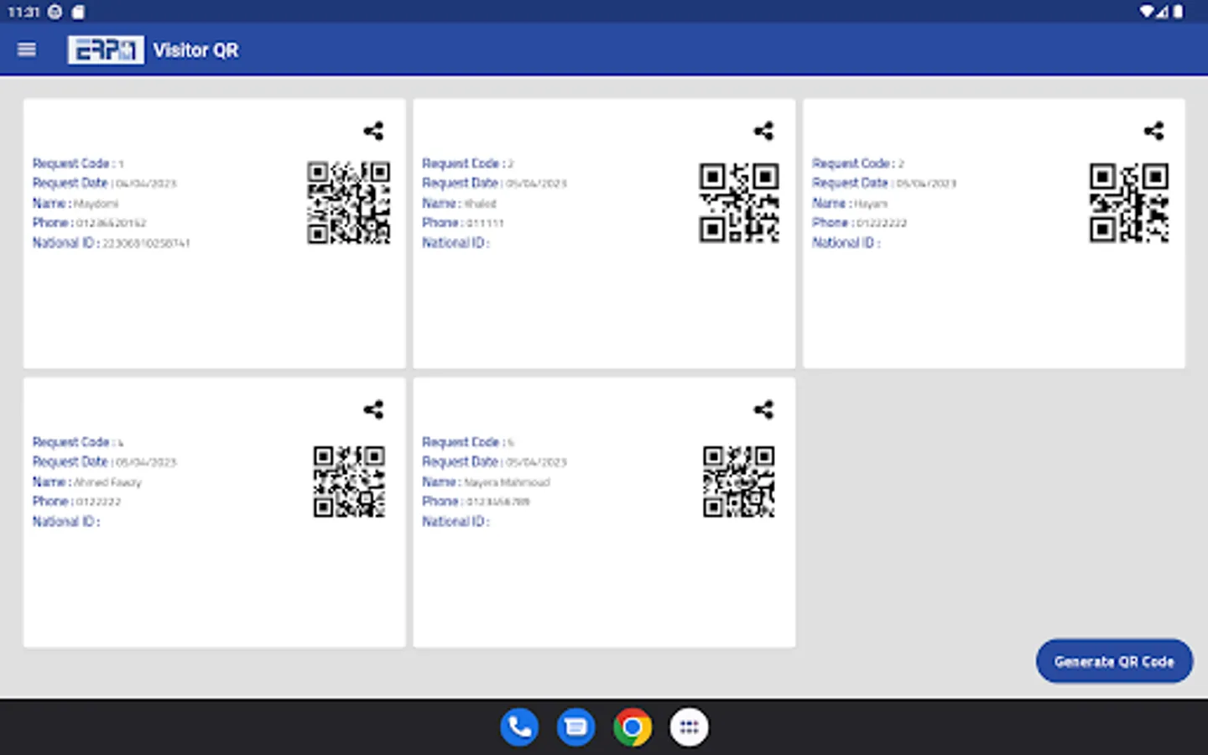Select the name "Hayam" on its card
The height and width of the screenshot is (755, 1208).
point(871,204)
